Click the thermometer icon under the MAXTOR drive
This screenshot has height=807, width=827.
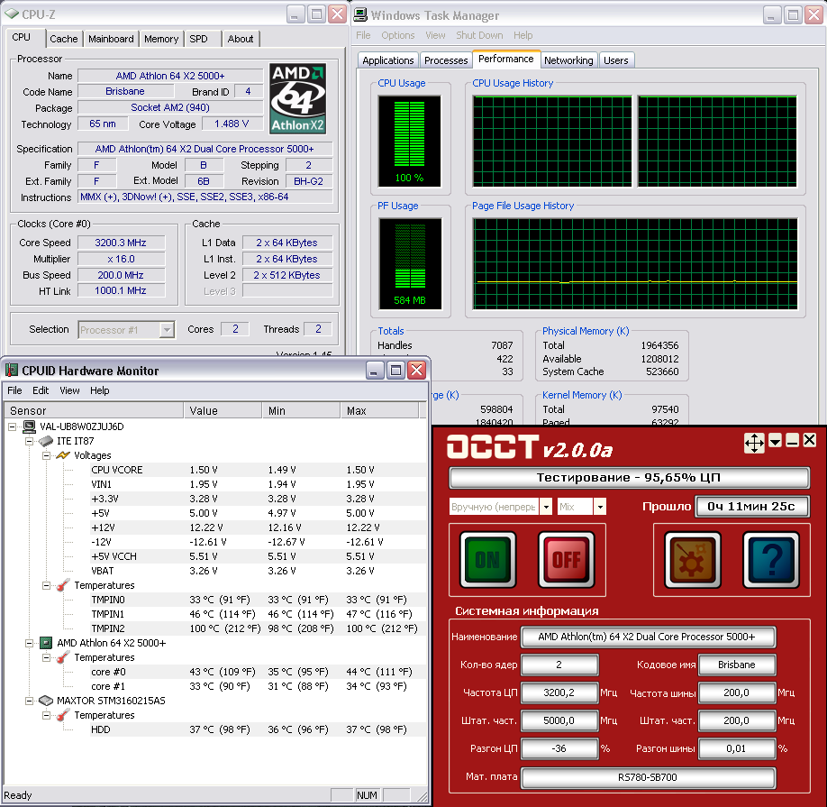tap(63, 715)
